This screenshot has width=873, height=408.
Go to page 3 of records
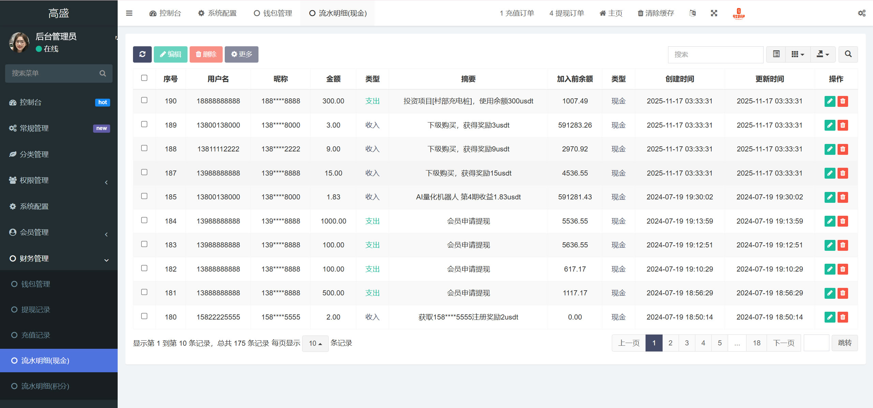point(687,343)
